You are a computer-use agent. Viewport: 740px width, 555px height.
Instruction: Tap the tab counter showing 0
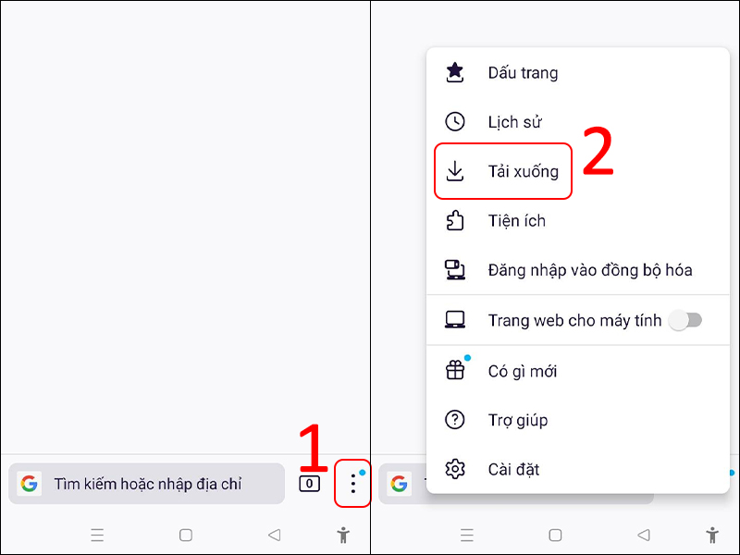pos(309,484)
